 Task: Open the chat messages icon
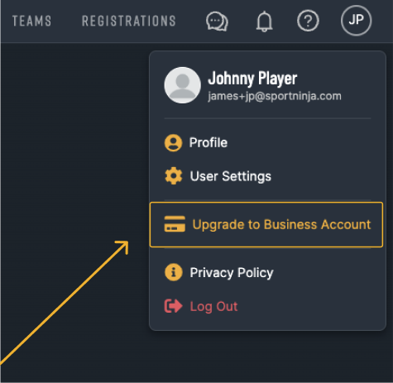point(217,22)
